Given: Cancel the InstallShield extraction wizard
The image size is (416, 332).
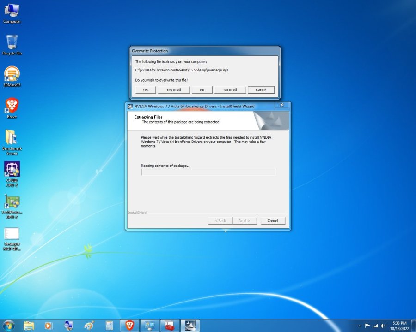Looking at the screenshot, I should pyautogui.click(x=273, y=220).
